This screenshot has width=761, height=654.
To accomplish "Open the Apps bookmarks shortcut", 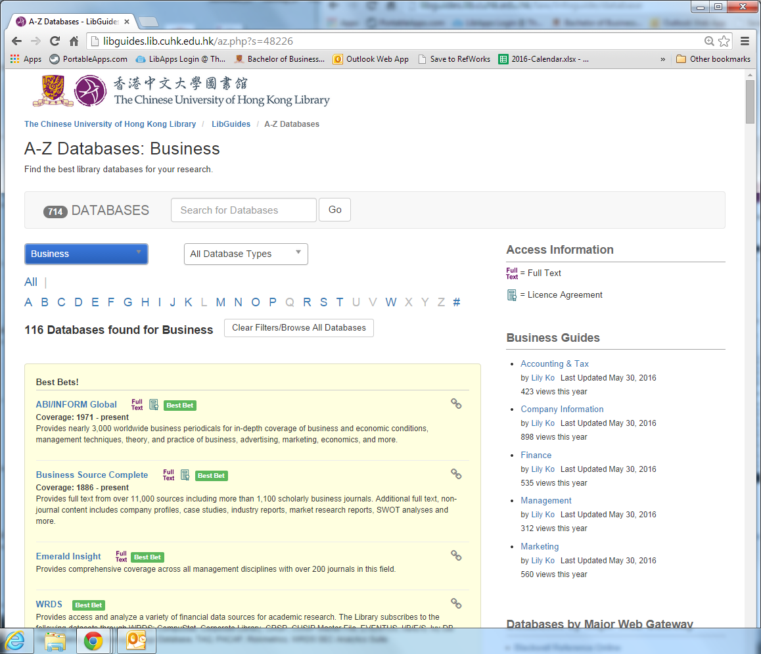I will pyautogui.click(x=26, y=59).
